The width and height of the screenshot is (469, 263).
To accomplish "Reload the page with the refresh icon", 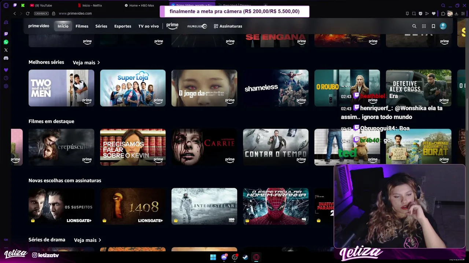I will (27, 14).
